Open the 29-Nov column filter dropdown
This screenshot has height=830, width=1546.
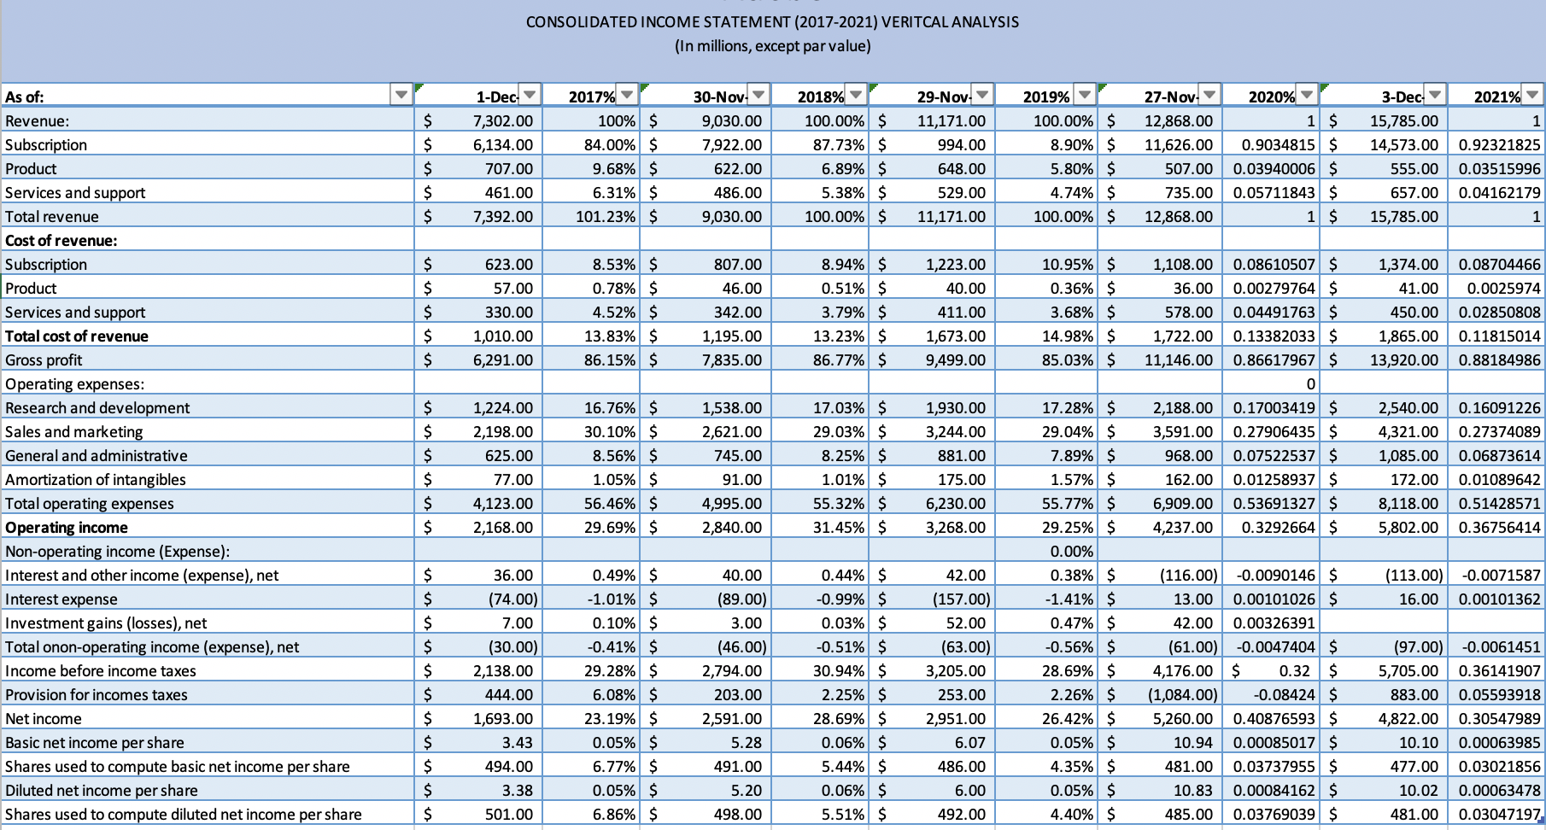point(982,96)
